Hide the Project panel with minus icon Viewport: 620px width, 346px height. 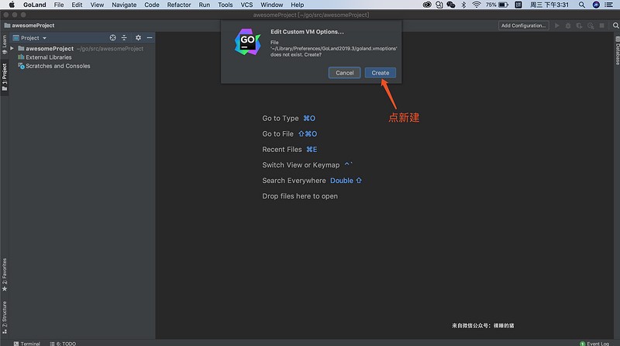coord(150,37)
